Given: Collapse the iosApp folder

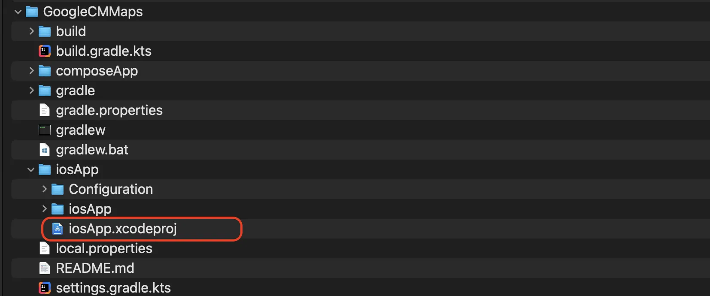Looking at the screenshot, I should coord(30,169).
